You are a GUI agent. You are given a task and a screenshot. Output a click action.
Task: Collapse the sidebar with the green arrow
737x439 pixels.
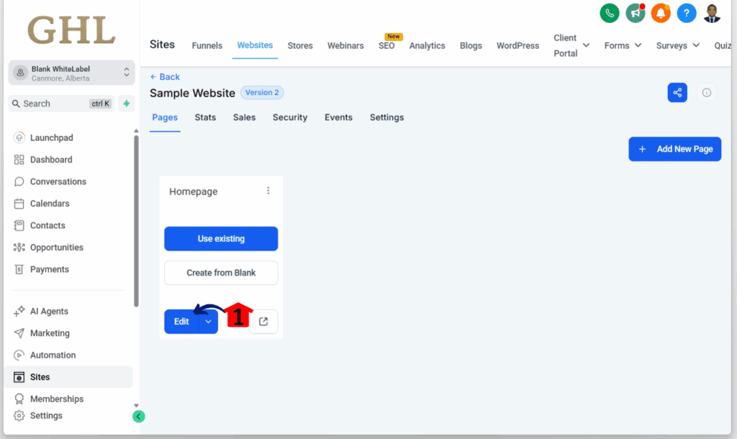[x=139, y=417]
